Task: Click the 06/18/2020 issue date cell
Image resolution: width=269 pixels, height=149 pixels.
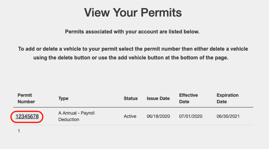Action: (158, 116)
